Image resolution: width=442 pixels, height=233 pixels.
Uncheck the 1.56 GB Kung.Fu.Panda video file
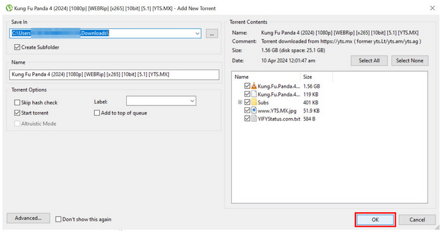248,86
